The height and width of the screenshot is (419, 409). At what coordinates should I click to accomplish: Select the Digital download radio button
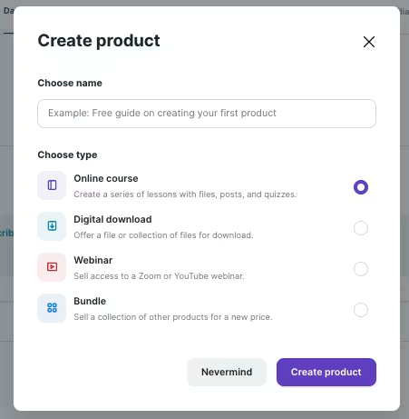tap(361, 228)
